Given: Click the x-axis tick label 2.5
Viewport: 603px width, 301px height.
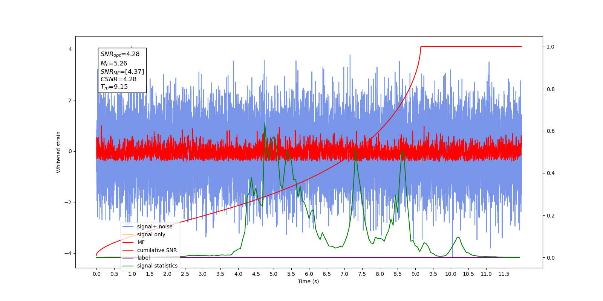Looking at the screenshot, I should point(185,274).
